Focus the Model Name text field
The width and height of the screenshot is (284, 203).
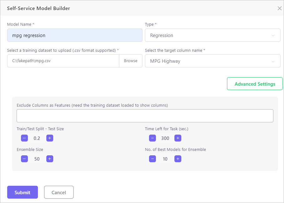tap(75, 35)
